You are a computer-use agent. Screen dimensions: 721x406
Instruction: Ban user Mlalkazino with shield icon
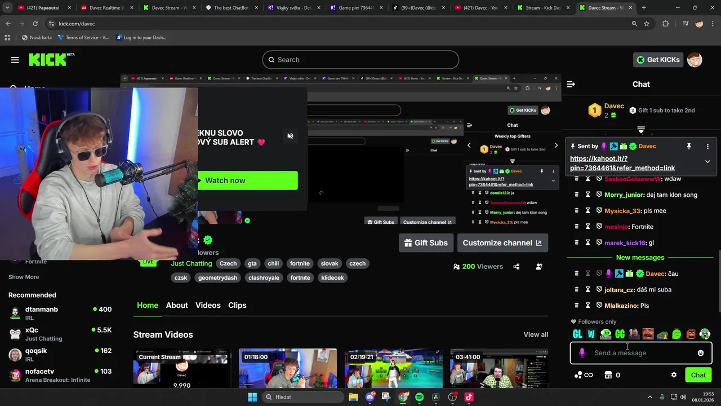(599, 306)
